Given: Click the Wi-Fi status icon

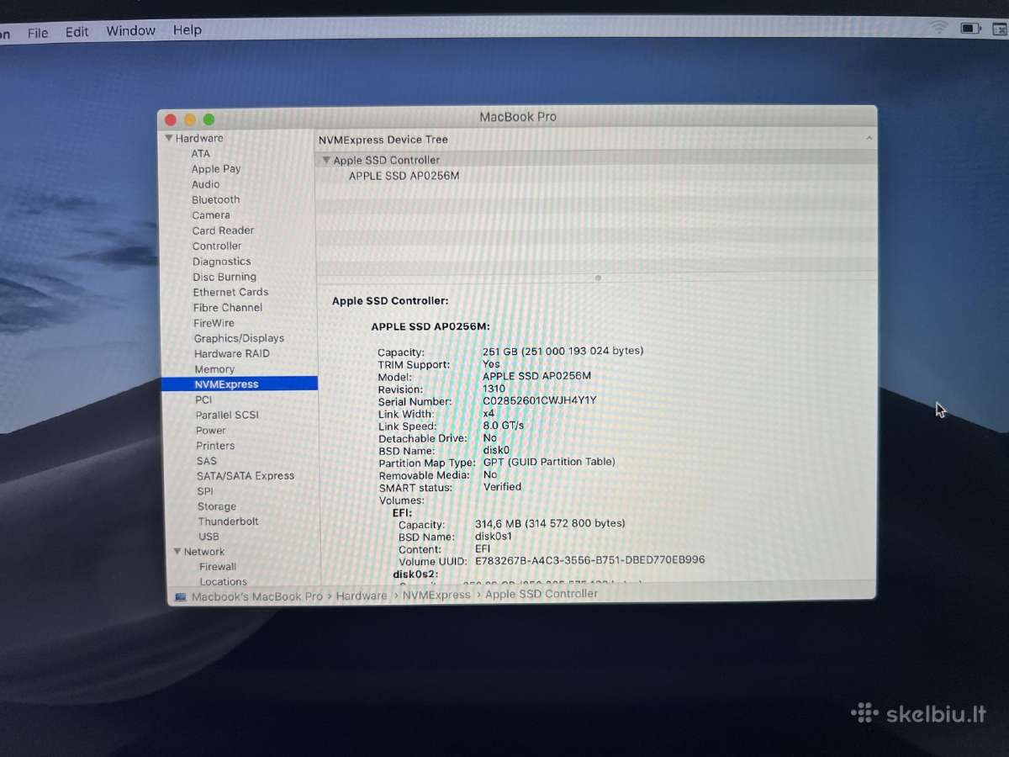Looking at the screenshot, I should pos(938,28).
